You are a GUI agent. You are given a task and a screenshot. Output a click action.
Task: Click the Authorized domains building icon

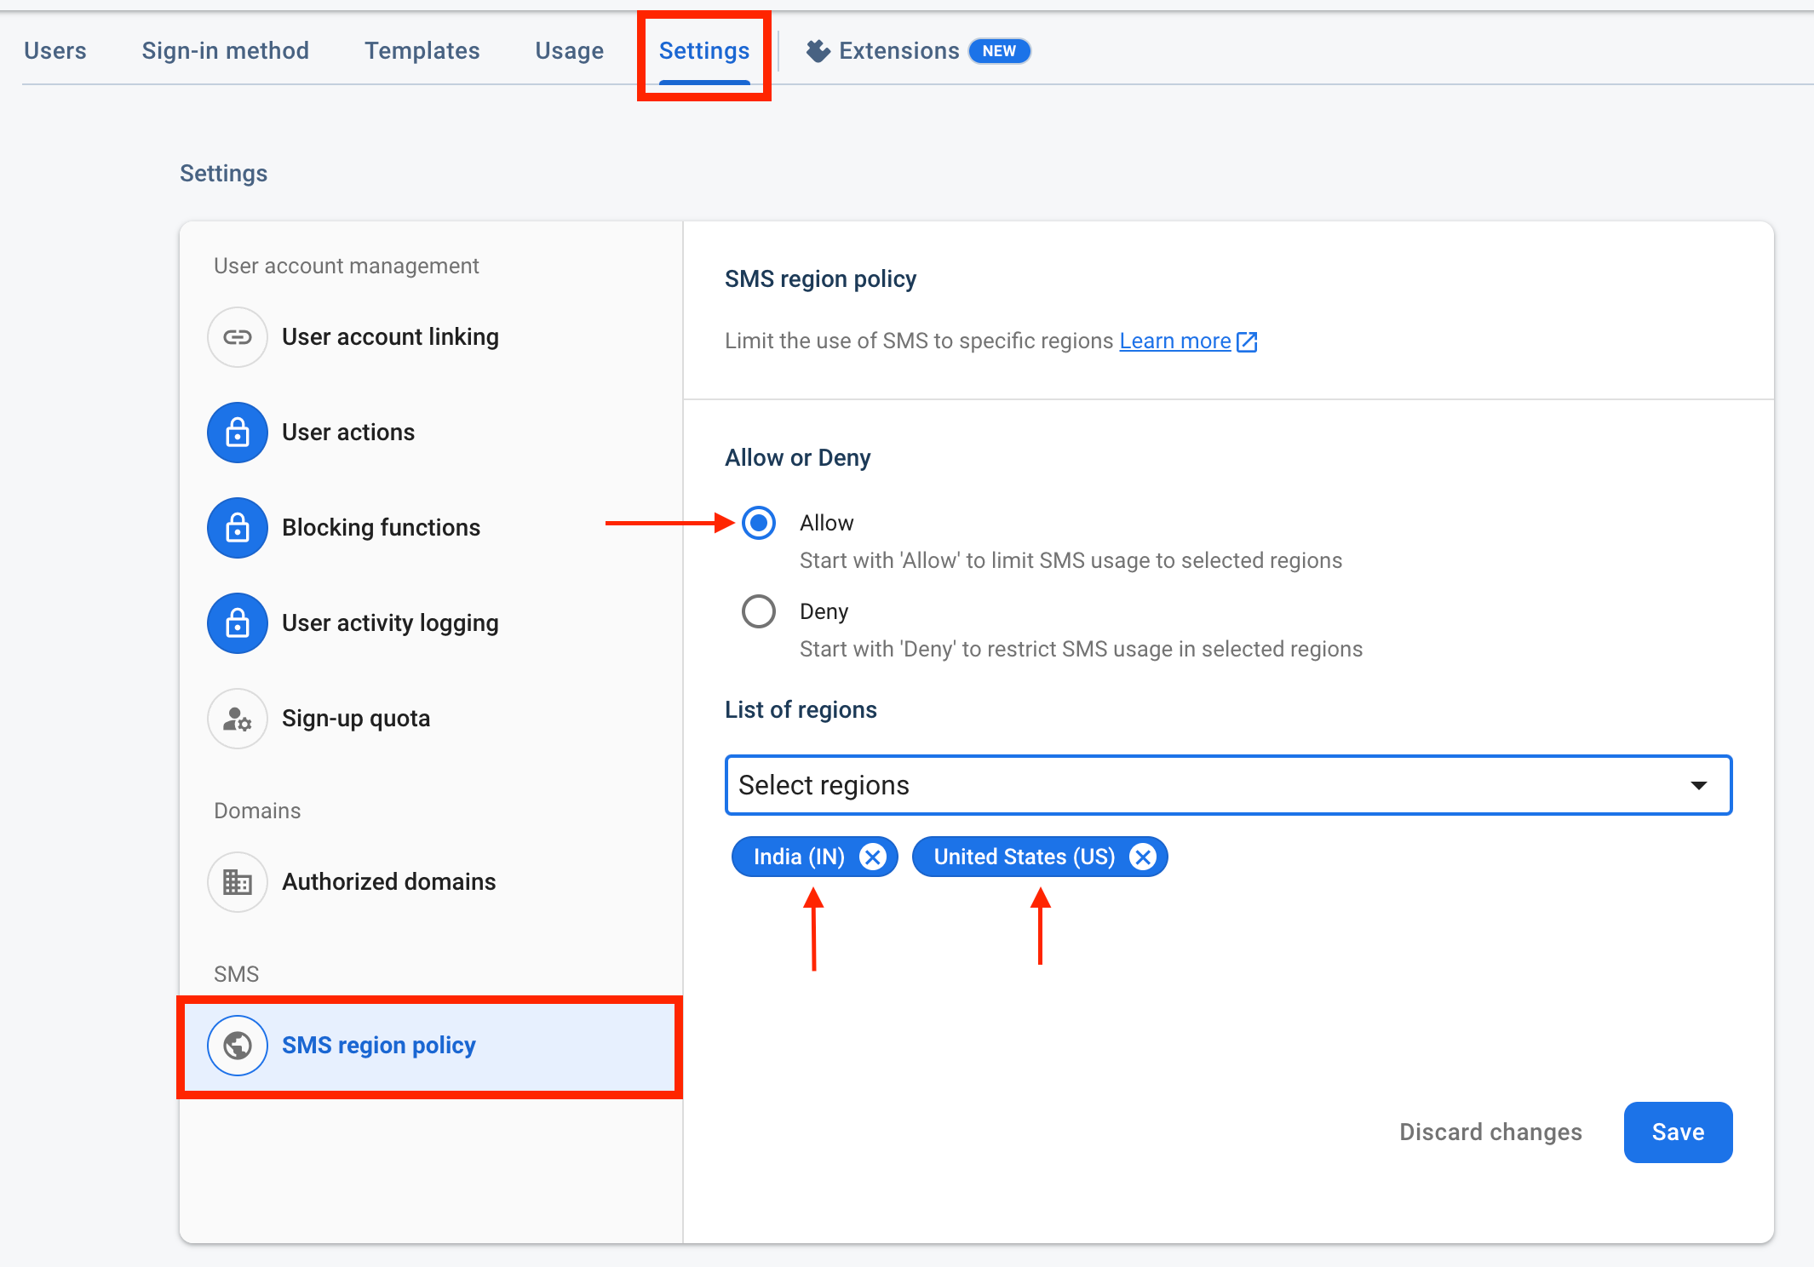coord(238,882)
